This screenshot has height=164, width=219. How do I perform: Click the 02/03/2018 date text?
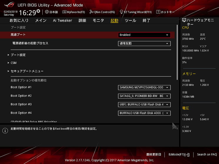(x=11, y=11)
